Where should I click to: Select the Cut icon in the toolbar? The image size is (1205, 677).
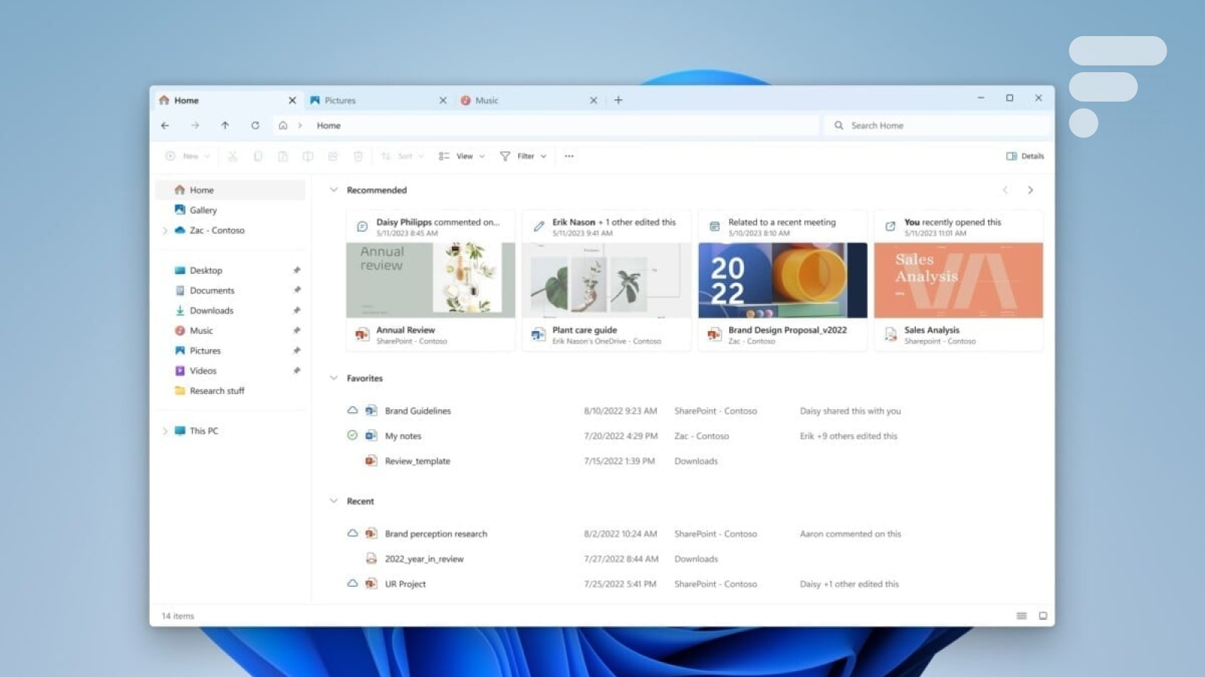pyautogui.click(x=233, y=156)
